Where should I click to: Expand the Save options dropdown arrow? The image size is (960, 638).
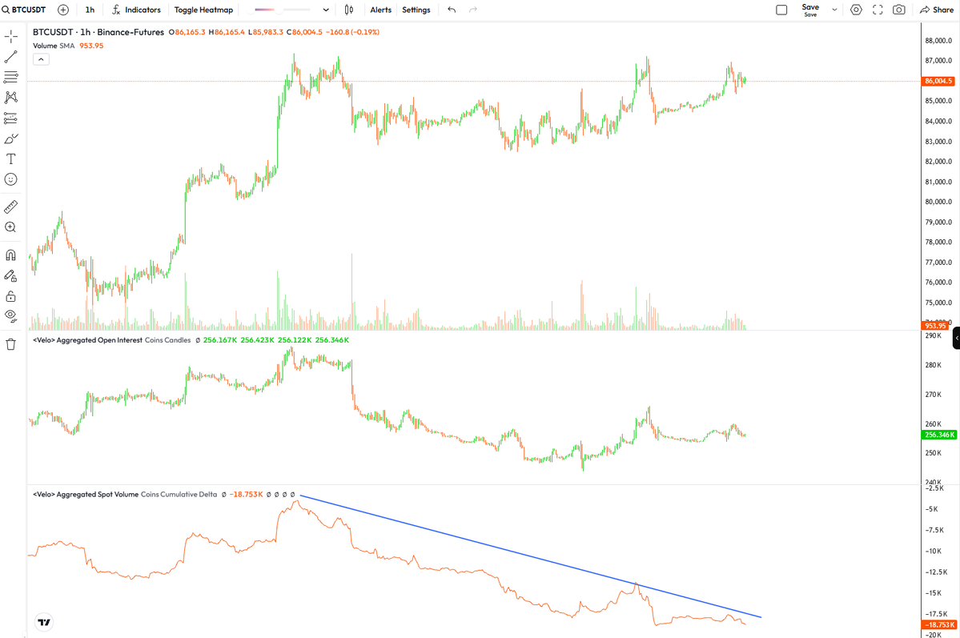click(833, 10)
